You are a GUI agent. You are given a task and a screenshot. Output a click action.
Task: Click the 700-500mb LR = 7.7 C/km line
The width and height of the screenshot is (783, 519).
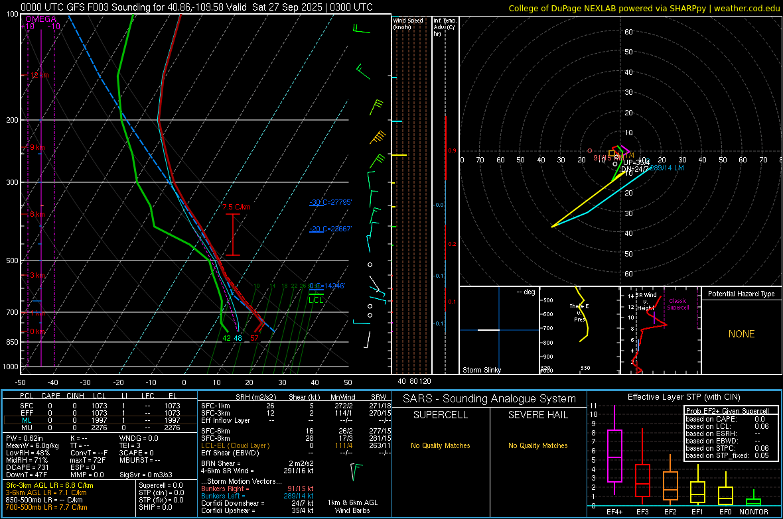click(x=46, y=507)
